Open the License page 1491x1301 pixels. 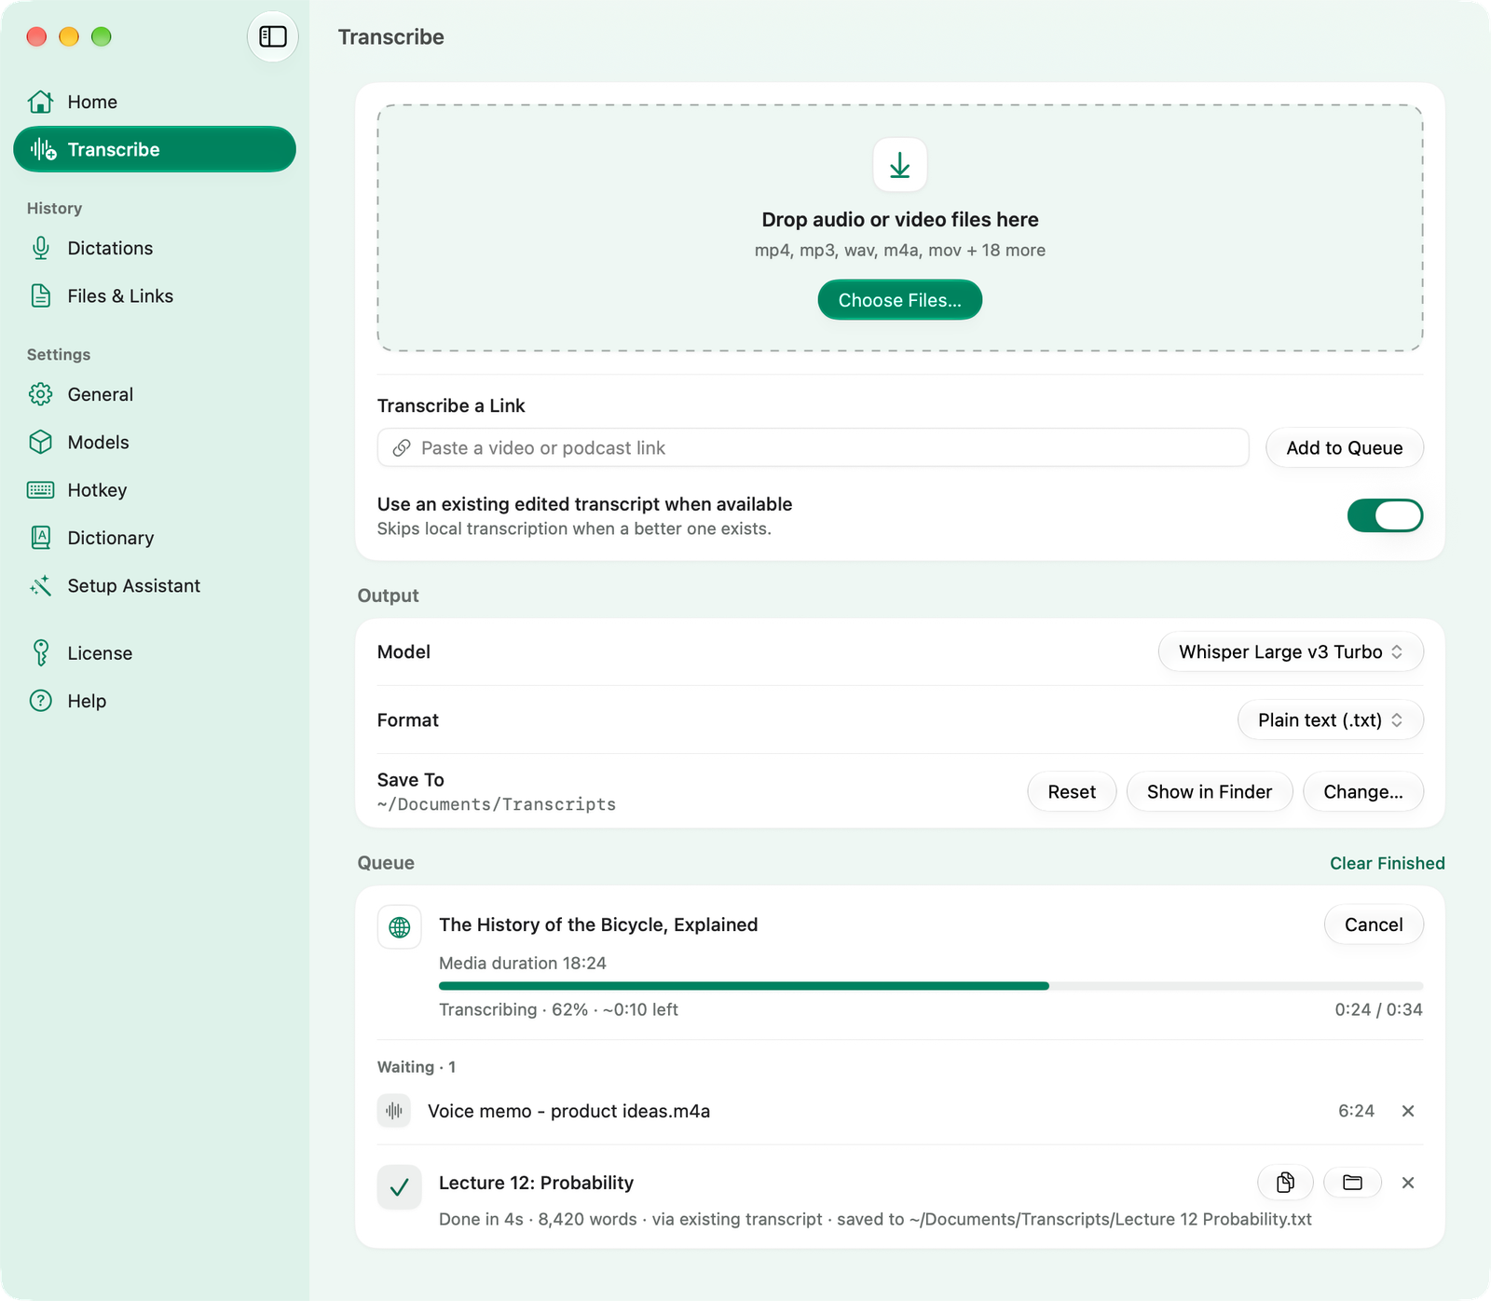click(155, 653)
